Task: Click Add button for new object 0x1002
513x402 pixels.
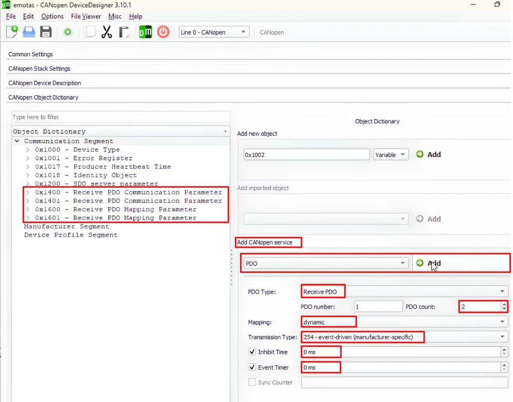Action: (428, 154)
